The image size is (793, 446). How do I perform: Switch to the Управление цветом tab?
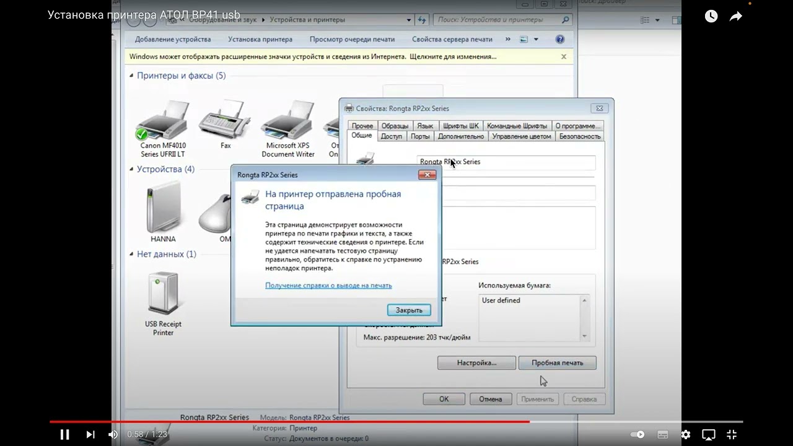click(x=522, y=136)
